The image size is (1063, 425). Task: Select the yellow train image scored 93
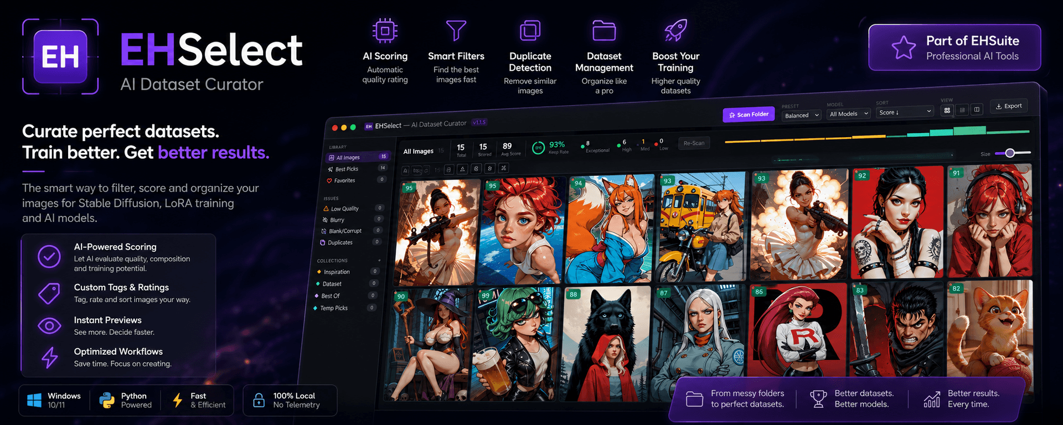pyautogui.click(x=703, y=227)
